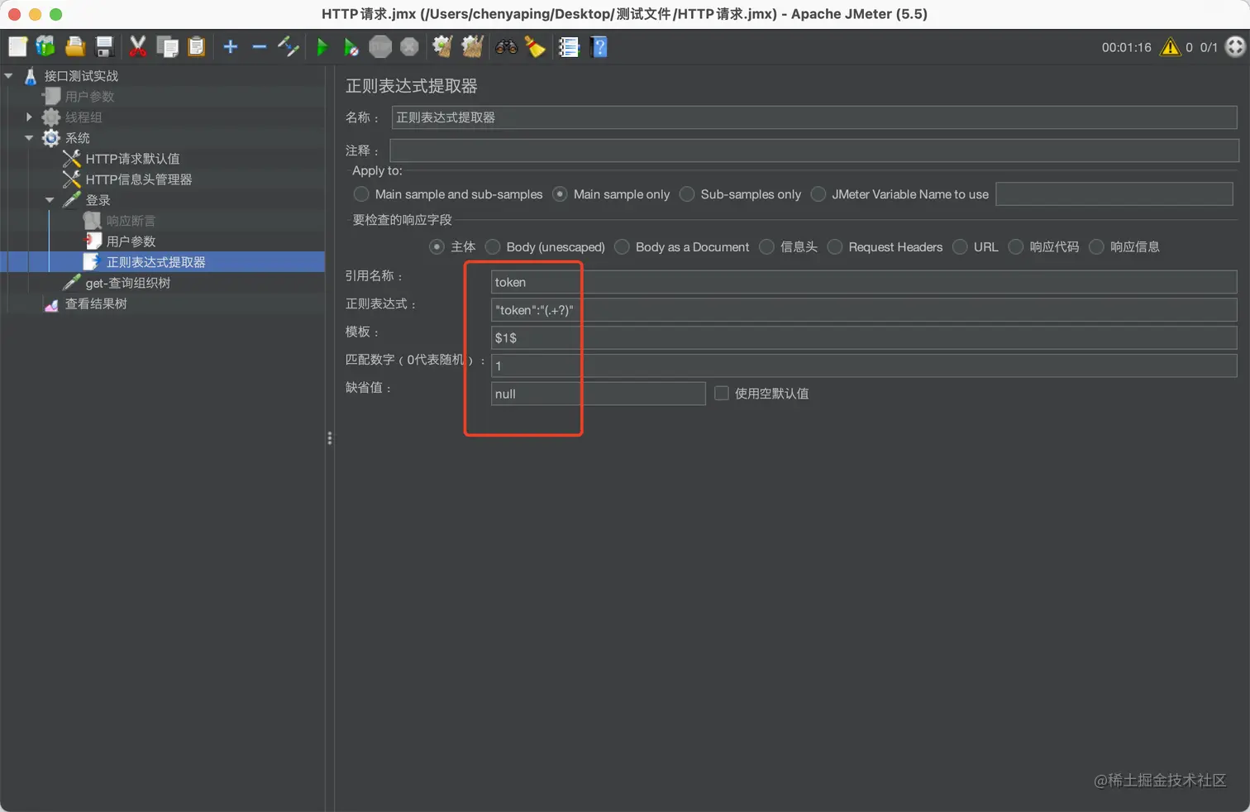This screenshot has height=812, width=1250.
Task: Select HTTP信息头管理器 in tree
Action: 139,179
